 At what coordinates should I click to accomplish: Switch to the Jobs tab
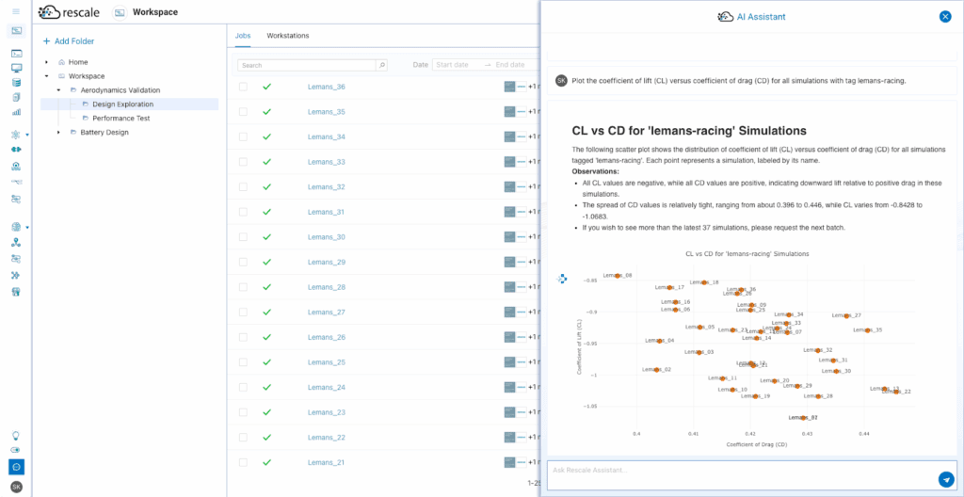[243, 36]
